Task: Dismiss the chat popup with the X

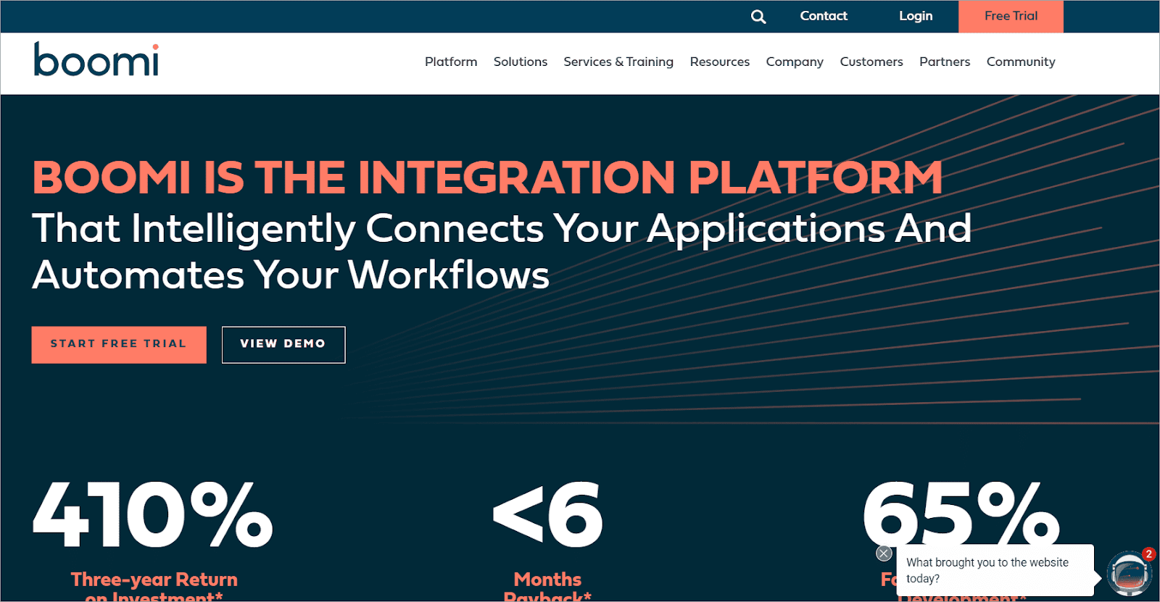Action: point(884,553)
